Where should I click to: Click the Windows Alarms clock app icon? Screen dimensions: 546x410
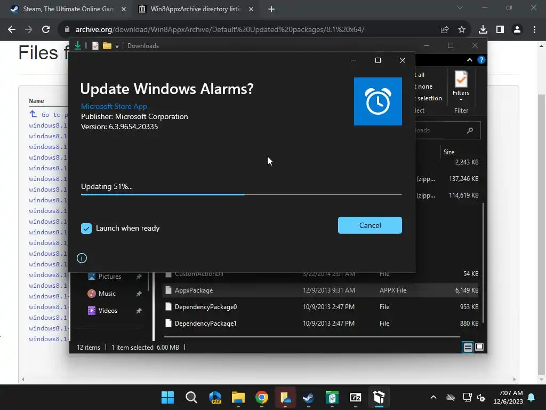click(x=378, y=101)
